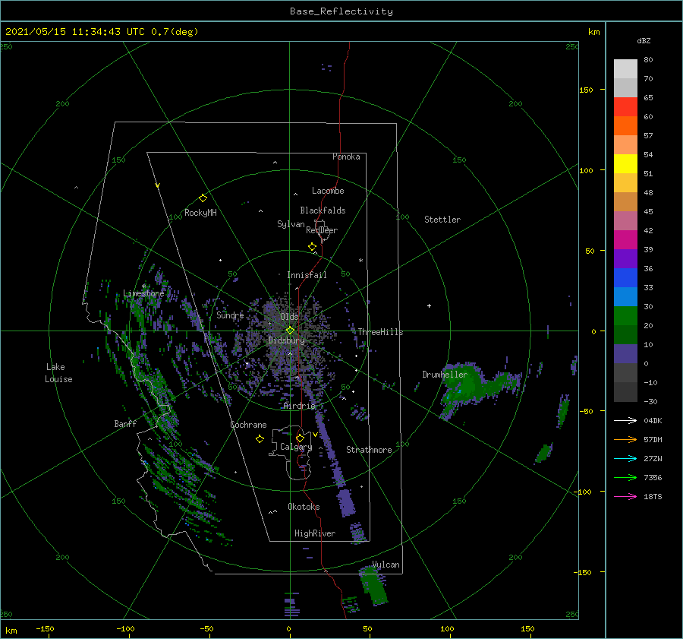Click the Vulcan label
The width and height of the screenshot is (683, 639).
386,565
